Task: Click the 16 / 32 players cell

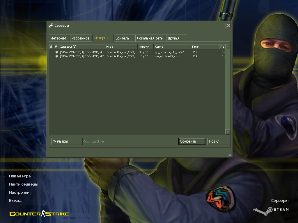Action: pos(143,56)
